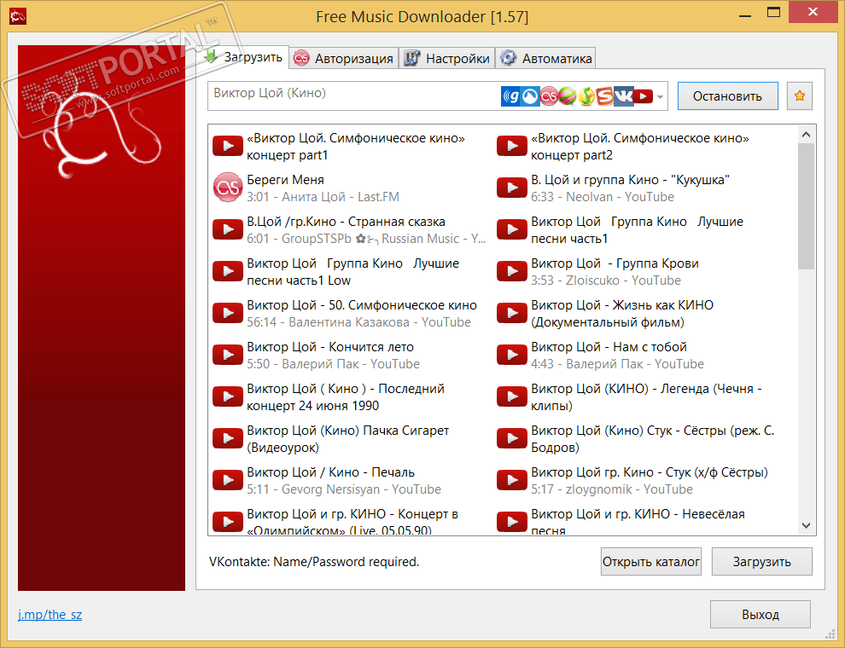The width and height of the screenshot is (845, 648).
Task: Click the VK source icon in search bar
Action: coord(624,96)
